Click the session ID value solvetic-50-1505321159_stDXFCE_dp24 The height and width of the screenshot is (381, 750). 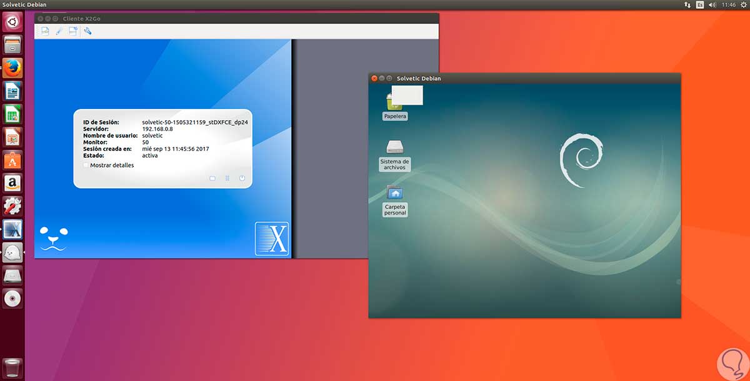(195, 122)
